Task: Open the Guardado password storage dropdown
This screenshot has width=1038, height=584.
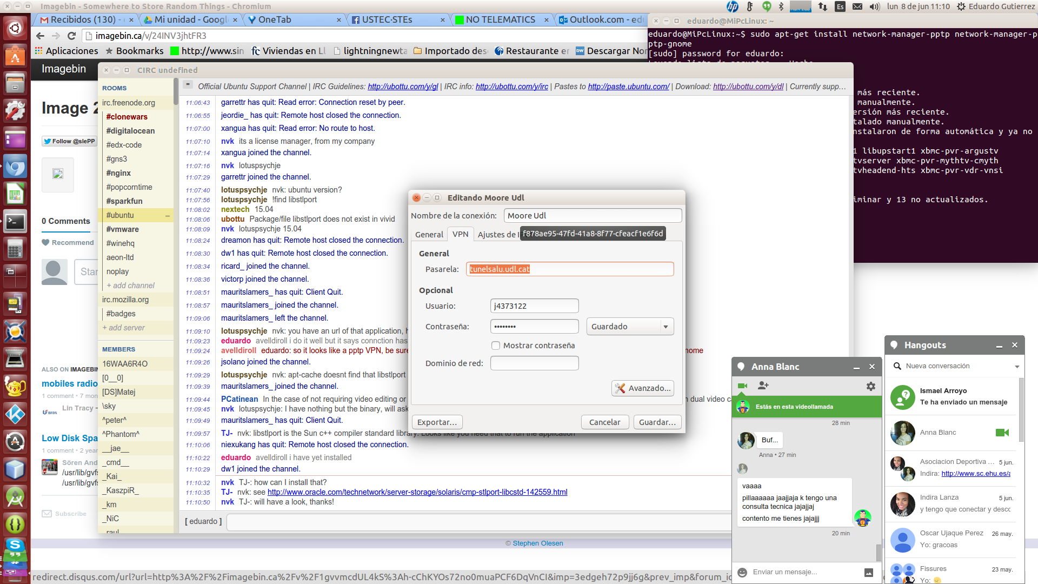Action: (x=630, y=327)
